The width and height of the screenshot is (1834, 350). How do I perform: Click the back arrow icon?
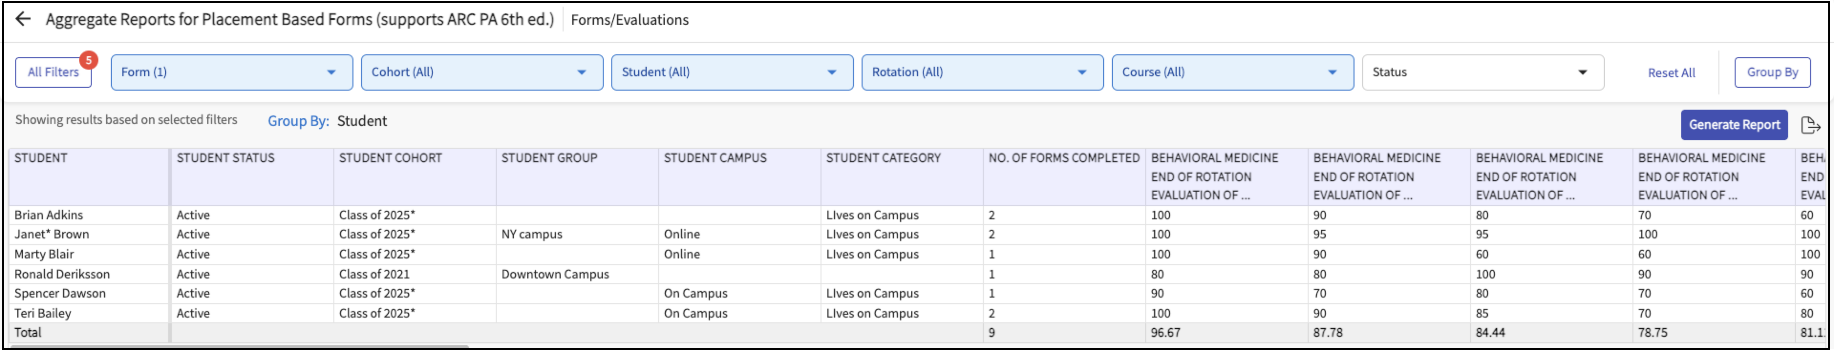point(23,19)
